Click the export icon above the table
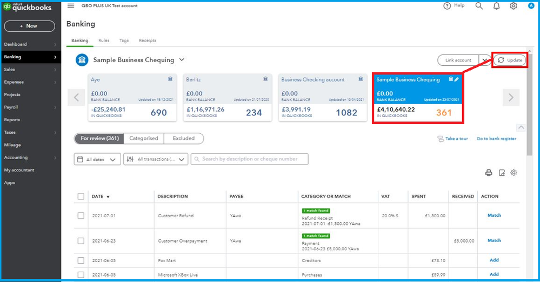This screenshot has height=282, width=540. [502, 173]
